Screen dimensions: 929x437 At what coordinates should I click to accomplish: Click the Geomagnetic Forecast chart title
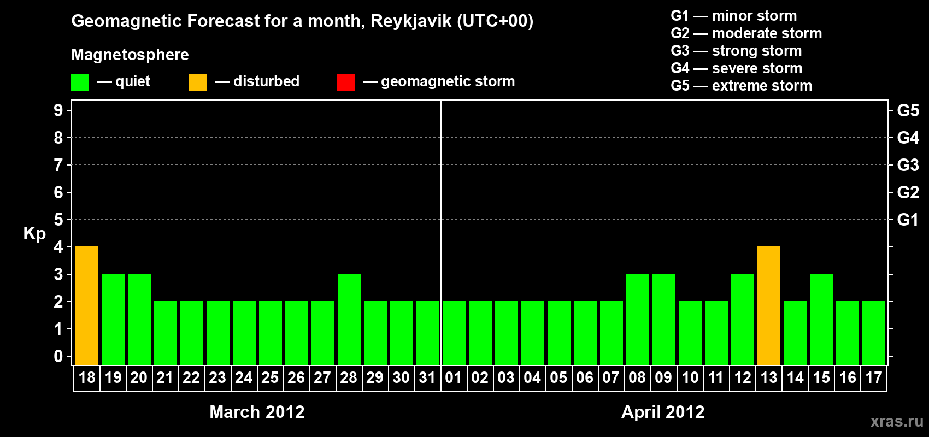pyautogui.click(x=302, y=21)
